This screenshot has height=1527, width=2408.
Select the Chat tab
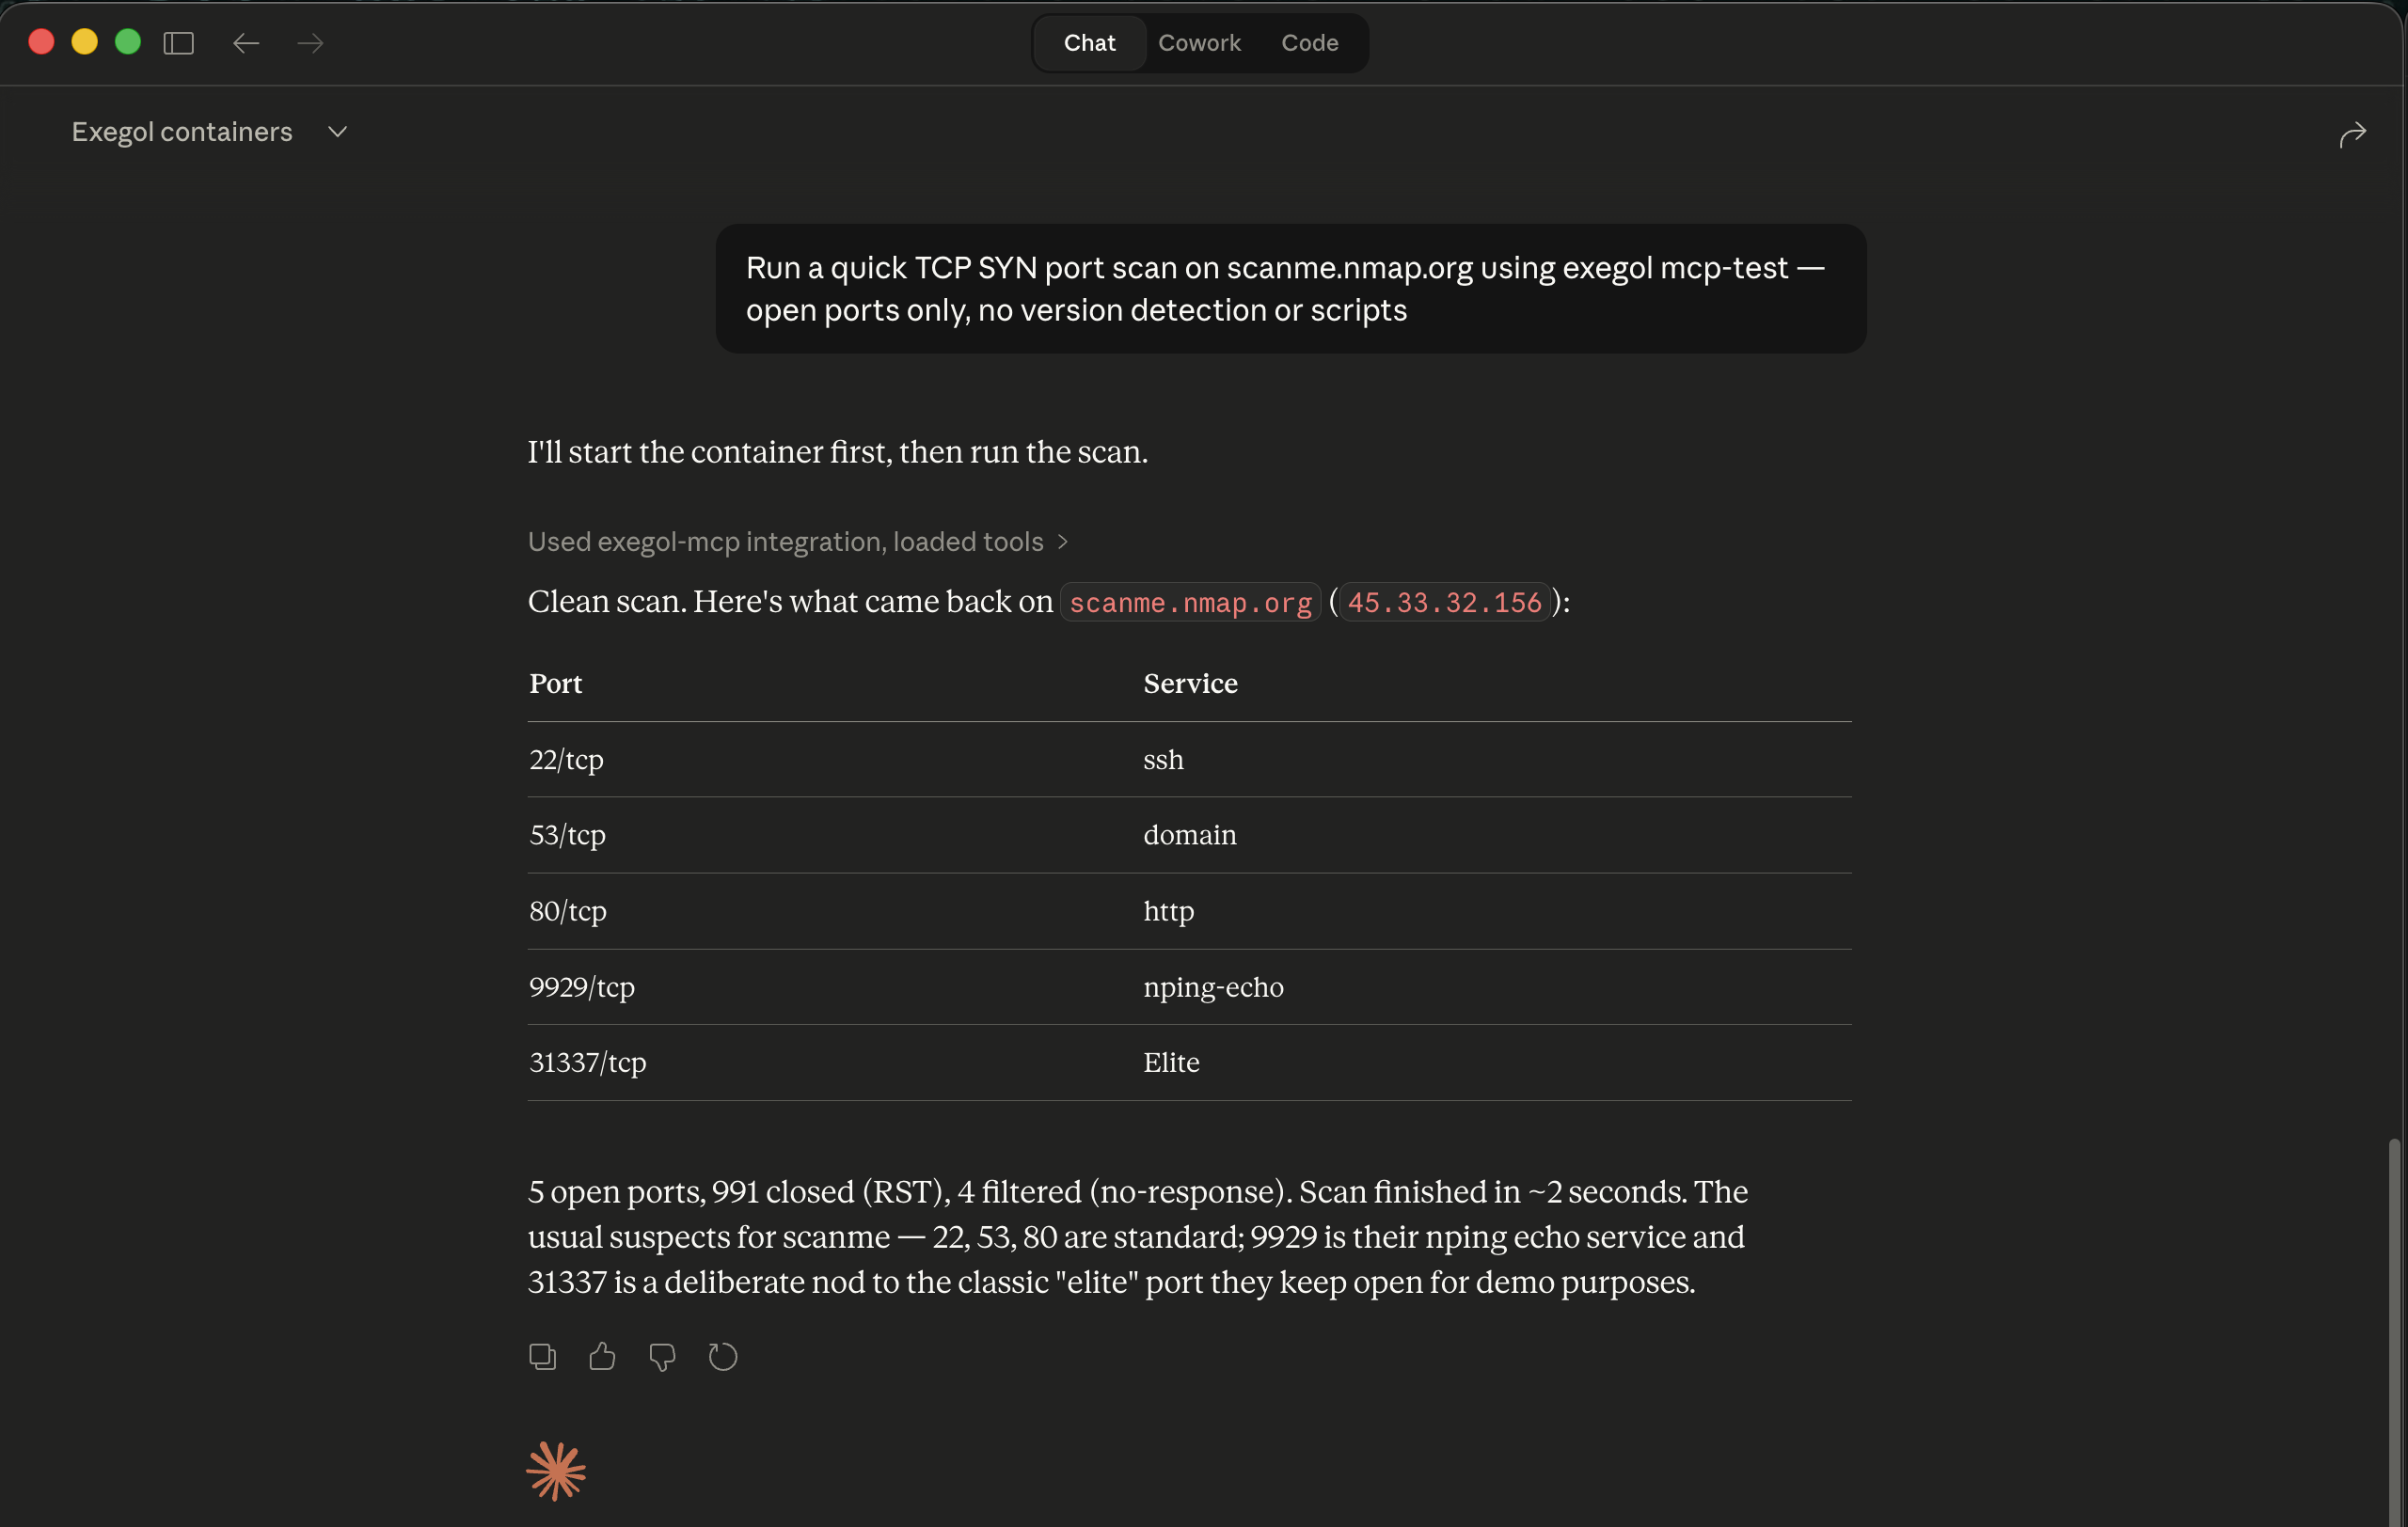click(1089, 43)
